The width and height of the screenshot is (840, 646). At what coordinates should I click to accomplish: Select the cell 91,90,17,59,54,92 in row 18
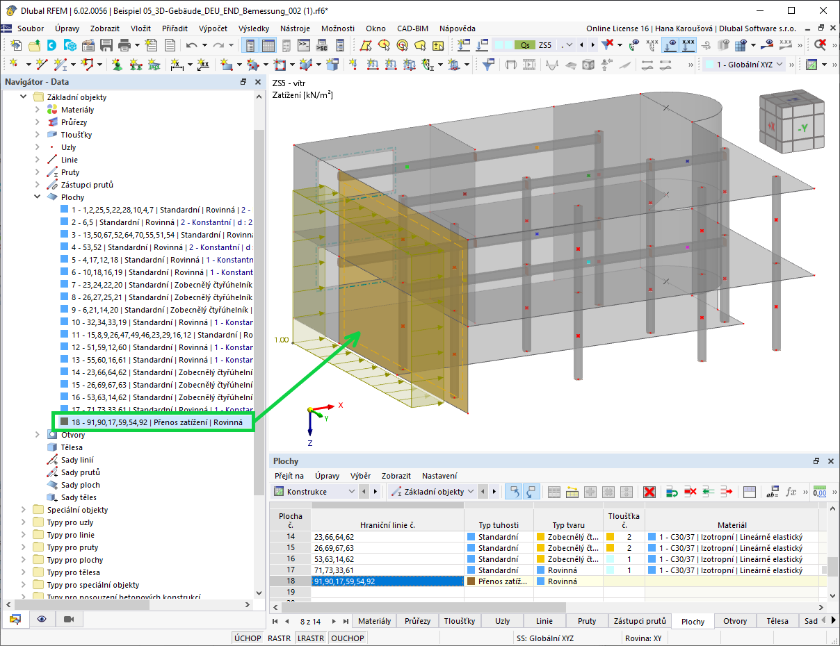tap(387, 581)
